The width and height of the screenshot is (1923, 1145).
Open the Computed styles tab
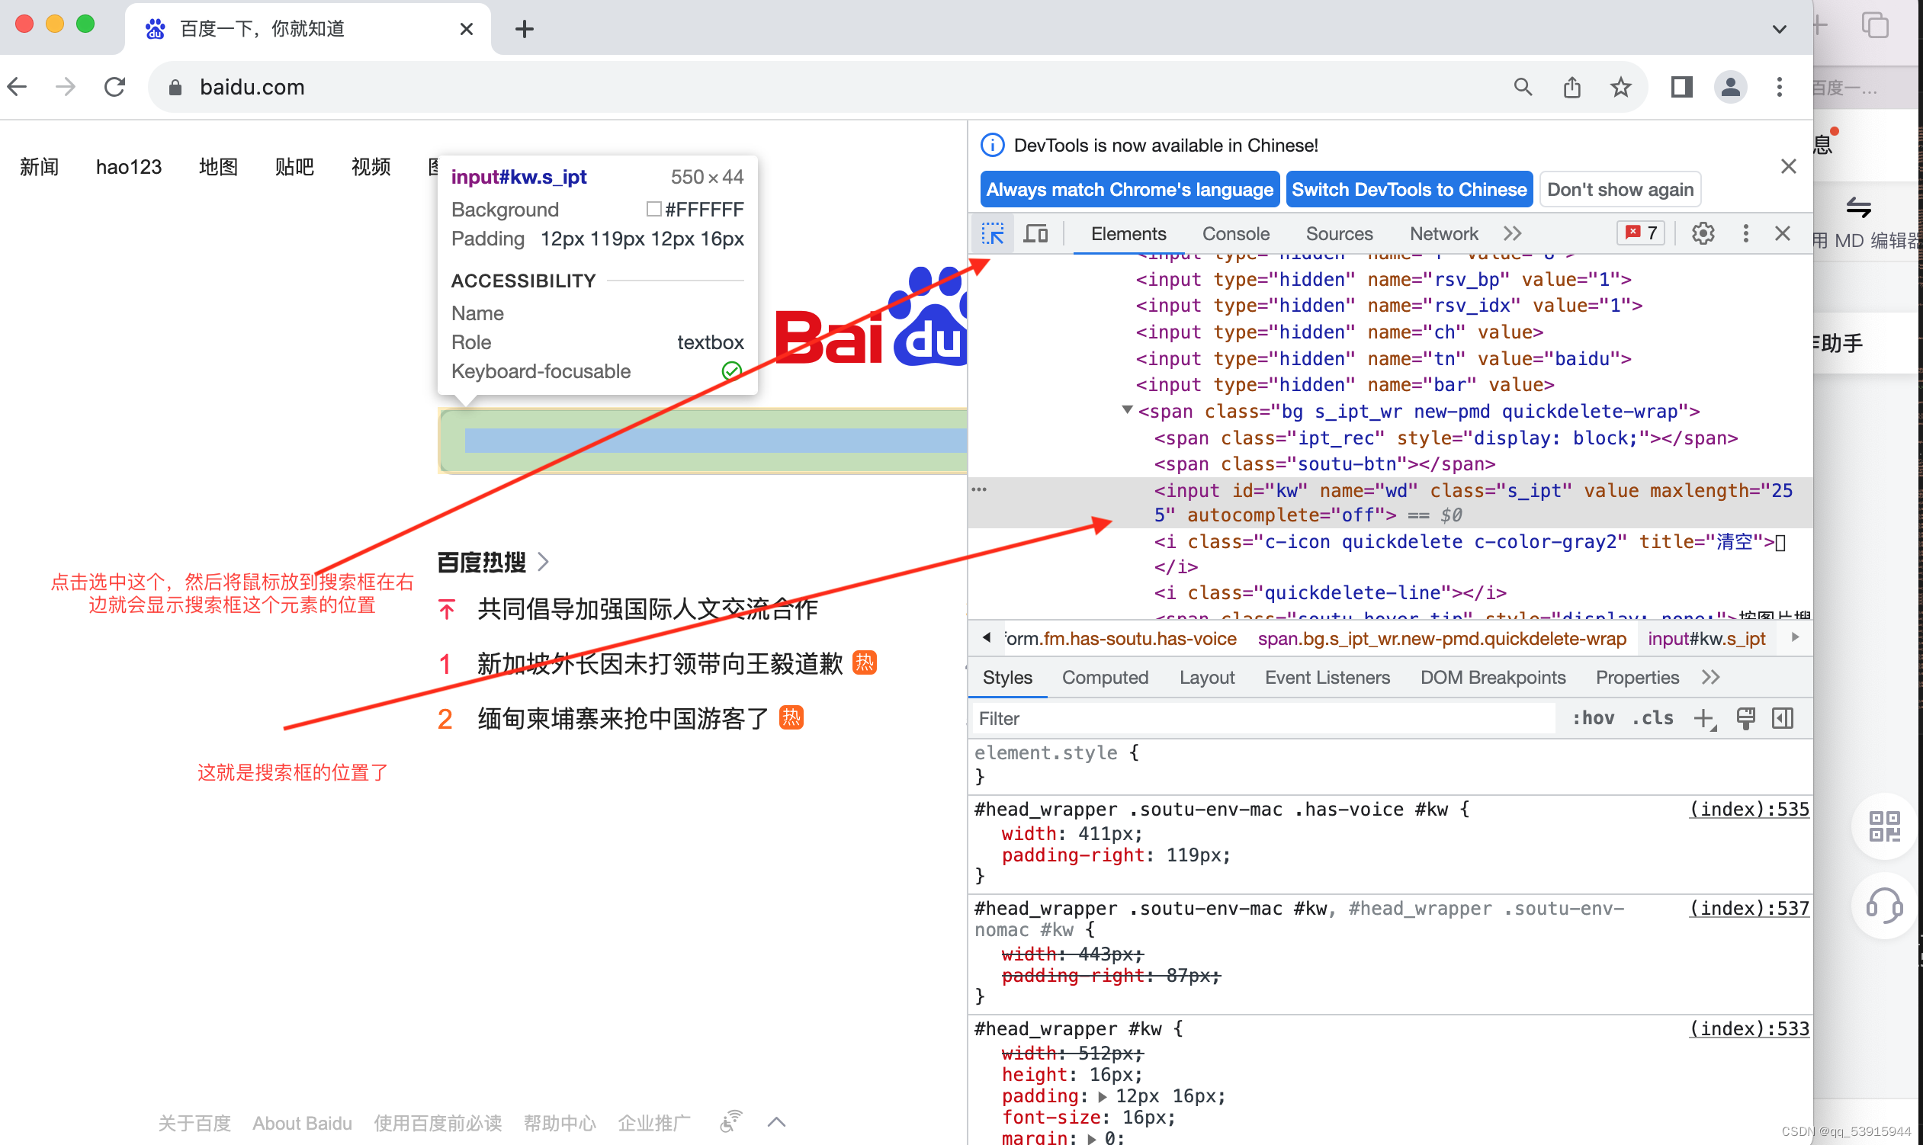(x=1106, y=678)
